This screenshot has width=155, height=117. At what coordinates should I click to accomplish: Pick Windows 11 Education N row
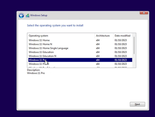coord(42,56)
